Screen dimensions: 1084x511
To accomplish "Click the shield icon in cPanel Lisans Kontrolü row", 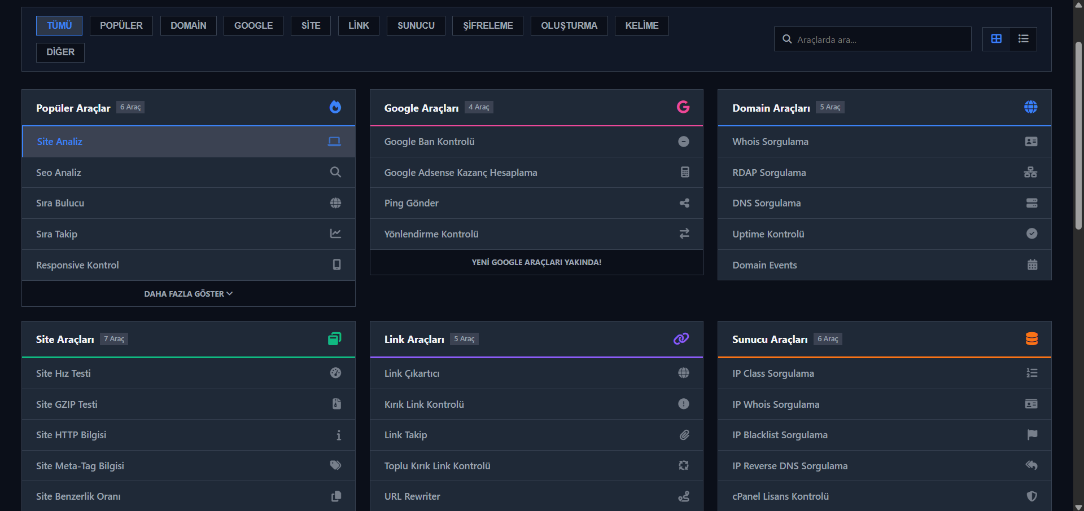I will [x=1031, y=496].
